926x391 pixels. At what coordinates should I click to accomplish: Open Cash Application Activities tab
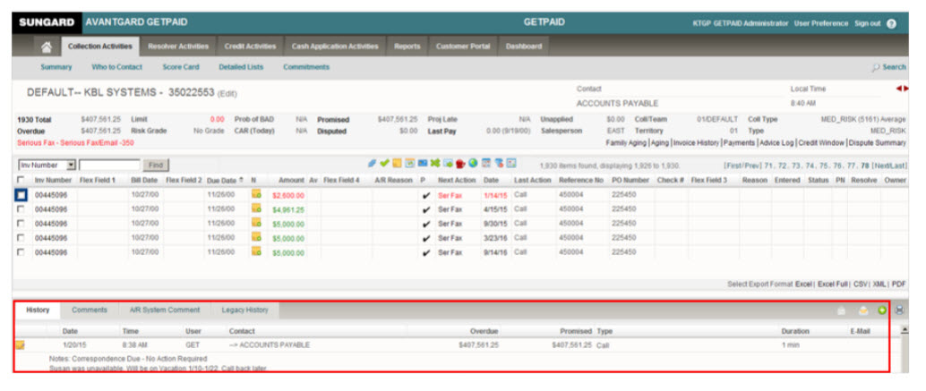pyautogui.click(x=335, y=47)
